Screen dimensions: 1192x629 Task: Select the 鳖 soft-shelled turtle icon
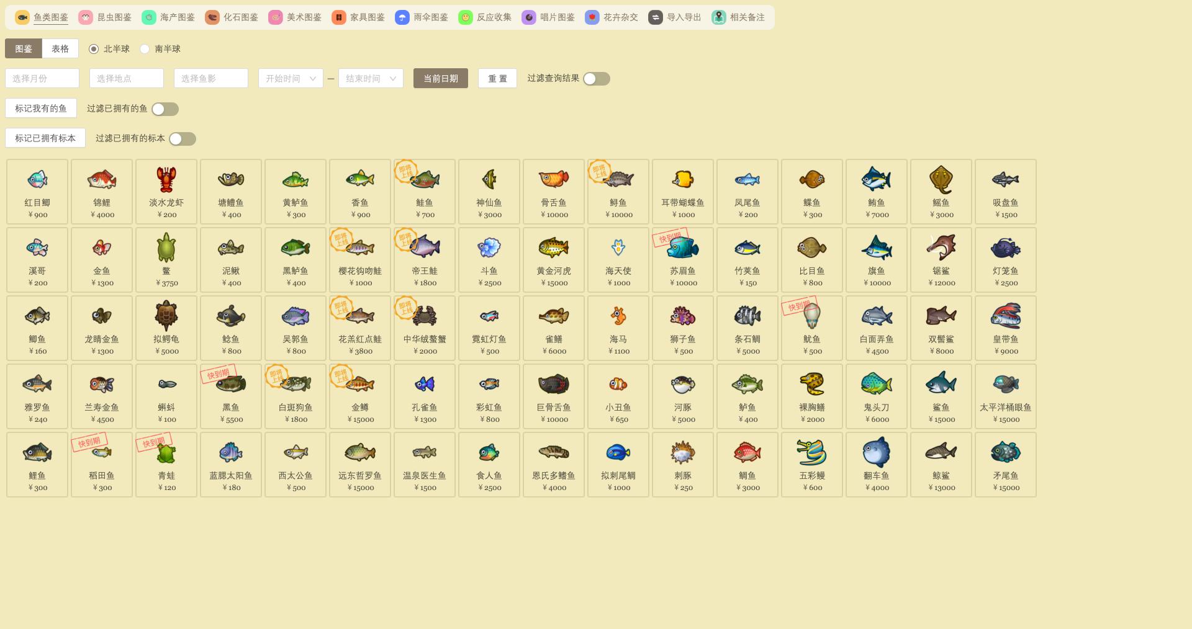pos(166,248)
